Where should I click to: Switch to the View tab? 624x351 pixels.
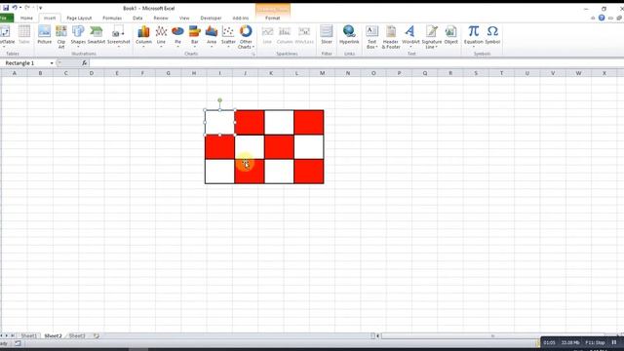point(184,18)
